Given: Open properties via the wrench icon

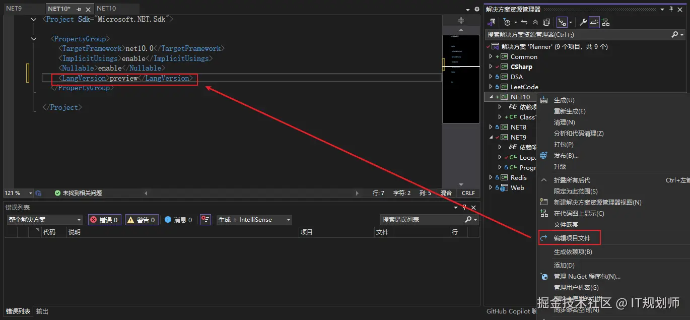Looking at the screenshot, I should pyautogui.click(x=583, y=22).
